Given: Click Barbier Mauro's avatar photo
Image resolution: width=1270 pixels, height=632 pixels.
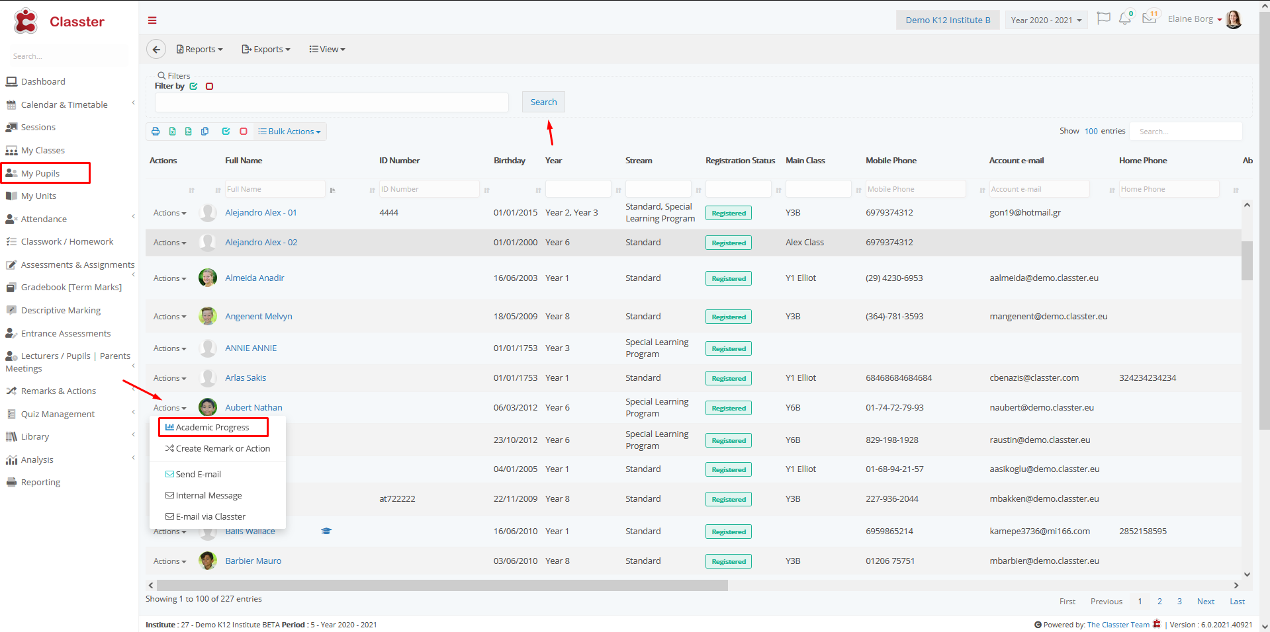Looking at the screenshot, I should coord(208,561).
